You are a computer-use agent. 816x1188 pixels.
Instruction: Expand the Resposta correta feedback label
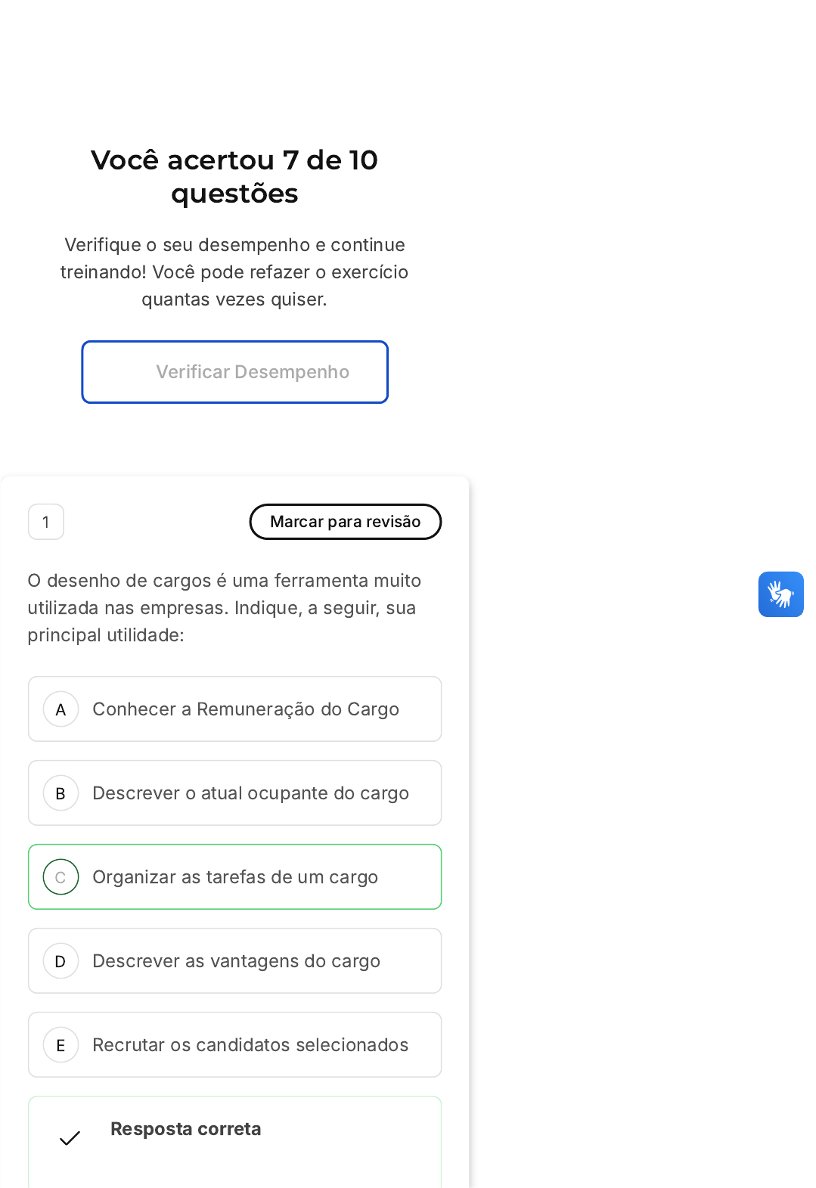pyautogui.click(x=185, y=1129)
